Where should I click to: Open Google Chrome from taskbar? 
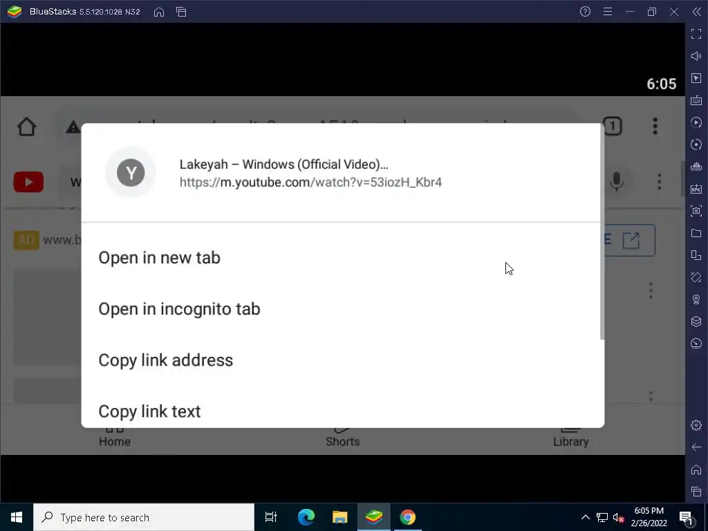tap(408, 517)
